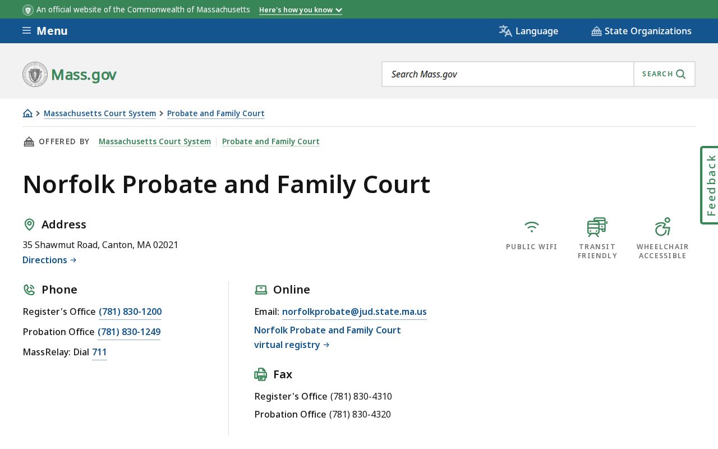This screenshot has height=449, width=718.
Task: Expand 'Here's how you know' disclosure
Action: pos(301,10)
